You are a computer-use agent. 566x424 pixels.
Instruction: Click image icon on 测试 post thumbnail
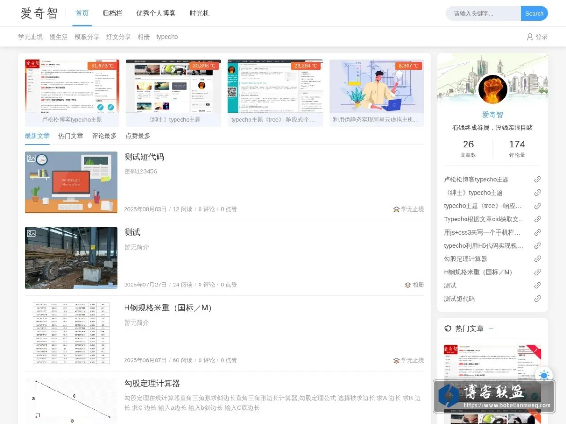[31, 234]
